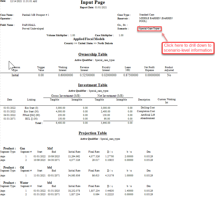Click the highlighted Special Case Types scenario link

click(x=149, y=29)
